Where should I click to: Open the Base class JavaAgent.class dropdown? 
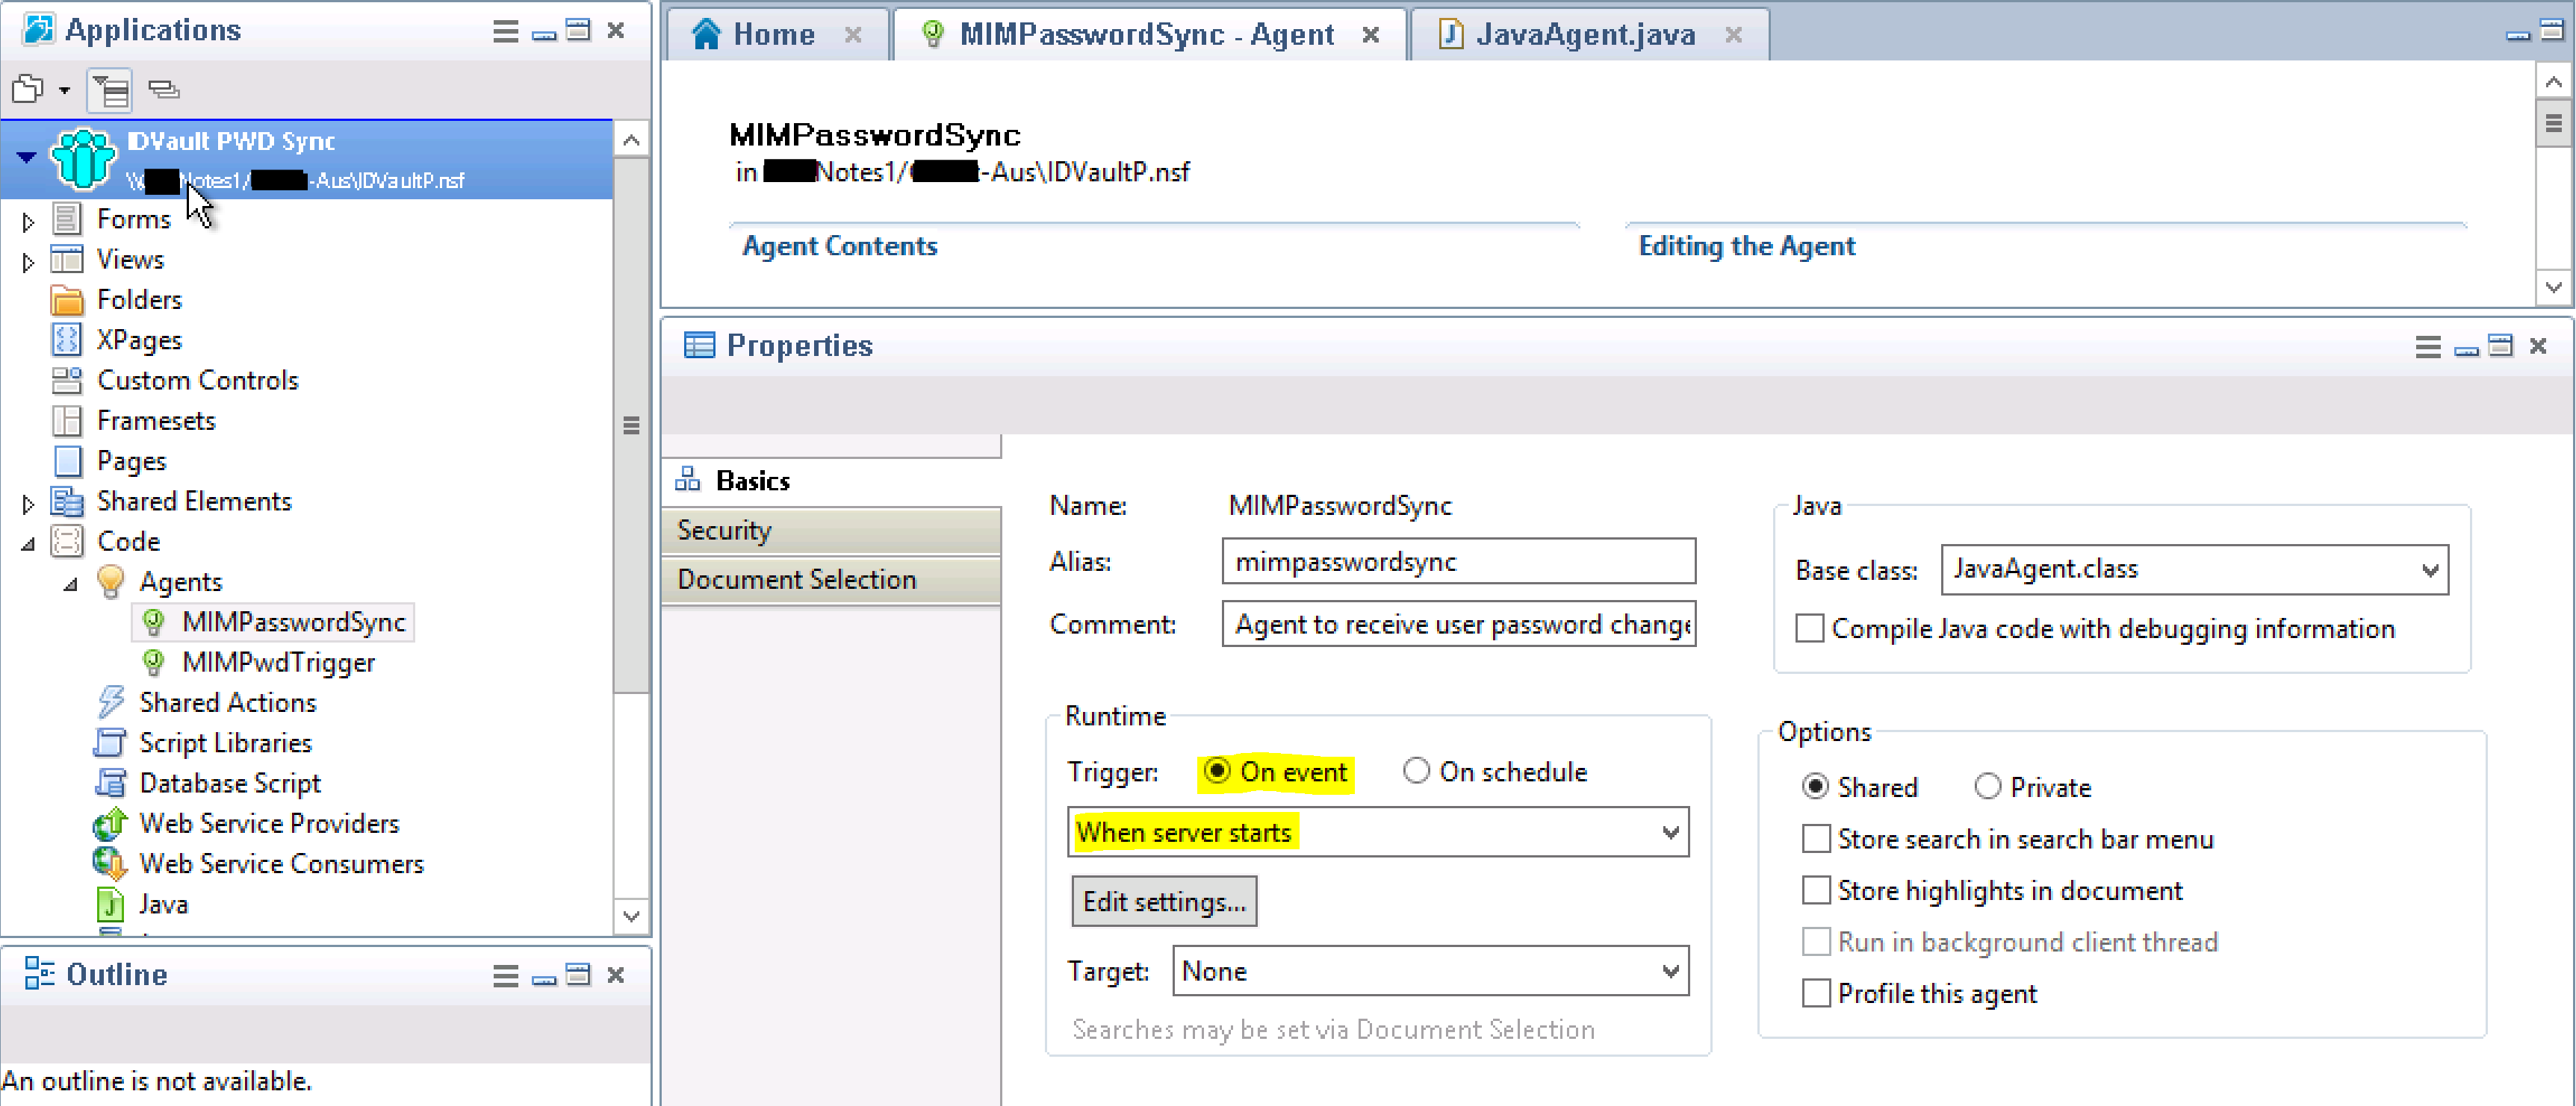(2429, 570)
